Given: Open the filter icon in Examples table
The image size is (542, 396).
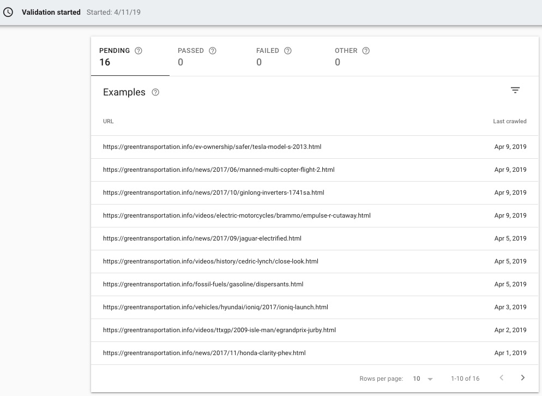Looking at the screenshot, I should 515,90.
